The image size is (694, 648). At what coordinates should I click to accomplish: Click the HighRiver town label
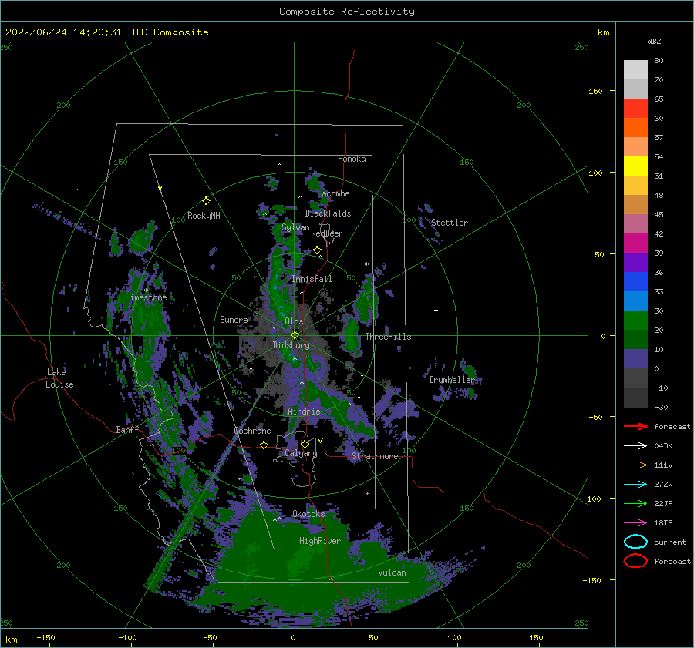tap(320, 541)
